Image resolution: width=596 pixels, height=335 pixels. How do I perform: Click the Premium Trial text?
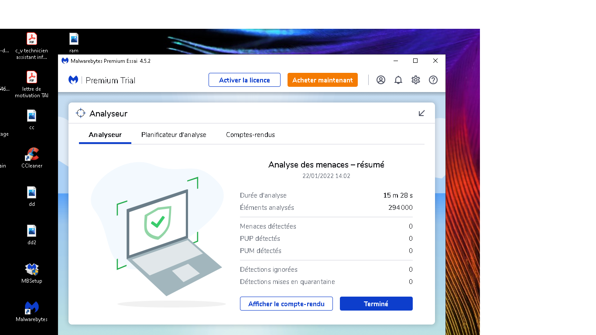click(110, 80)
